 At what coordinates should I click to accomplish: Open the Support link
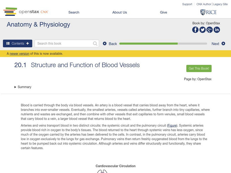(187, 4)
